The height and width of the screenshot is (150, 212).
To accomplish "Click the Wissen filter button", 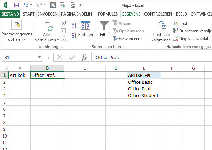I will coord(122,23).
